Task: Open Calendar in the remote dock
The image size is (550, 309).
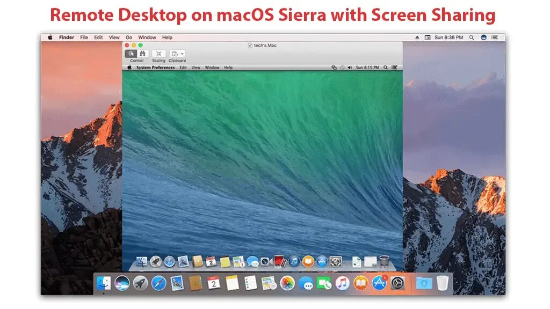Action: (x=211, y=261)
